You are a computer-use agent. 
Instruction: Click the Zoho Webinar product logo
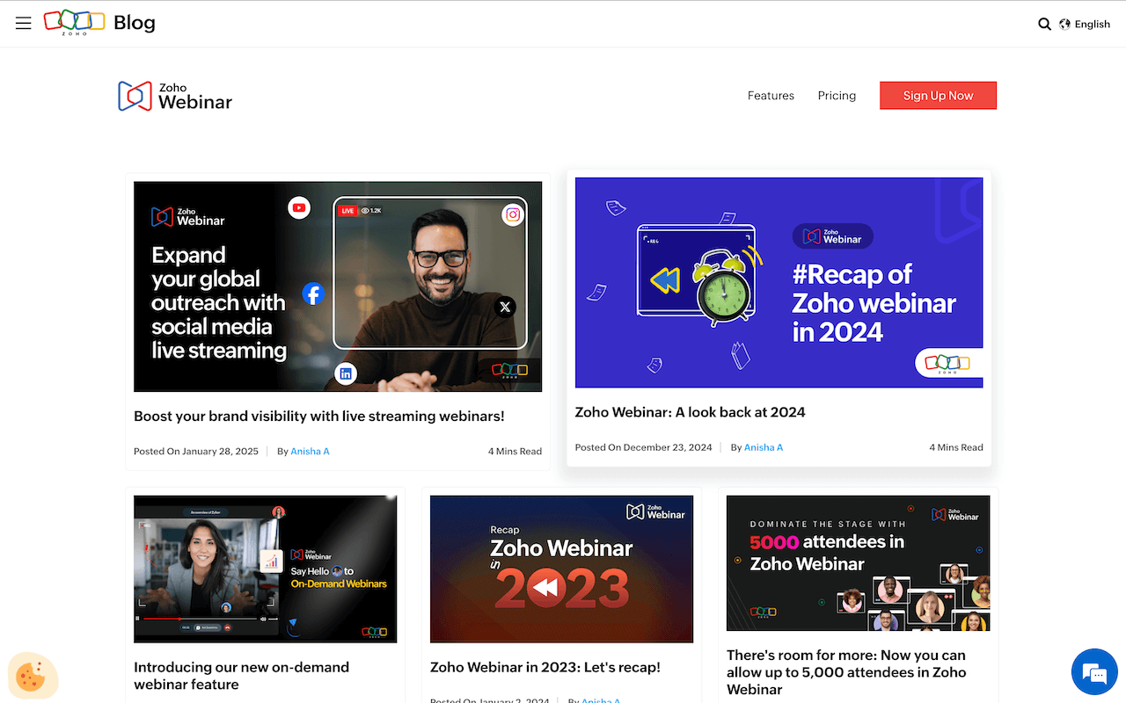[x=174, y=96]
